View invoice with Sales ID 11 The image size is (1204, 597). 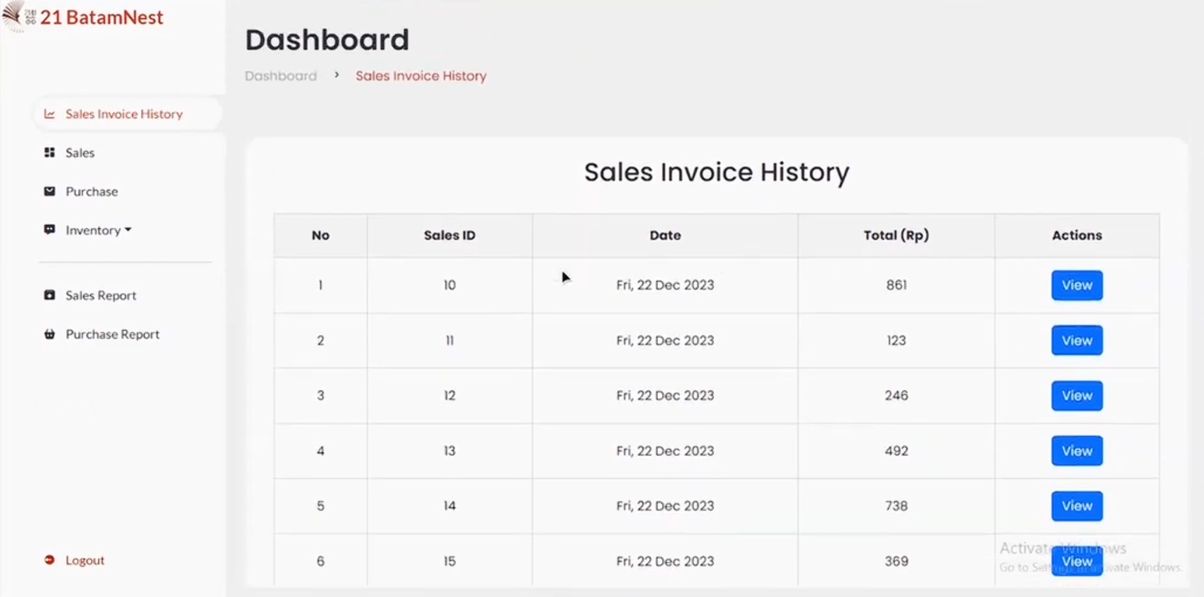point(1076,341)
